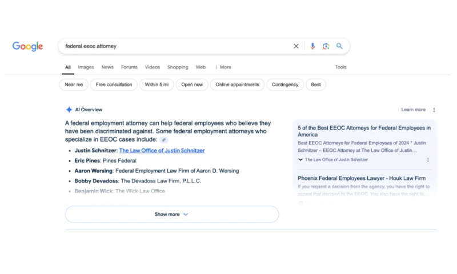Enable the 'Within 5 mi' filter chip
The height and width of the screenshot is (274, 457).
coord(157,84)
